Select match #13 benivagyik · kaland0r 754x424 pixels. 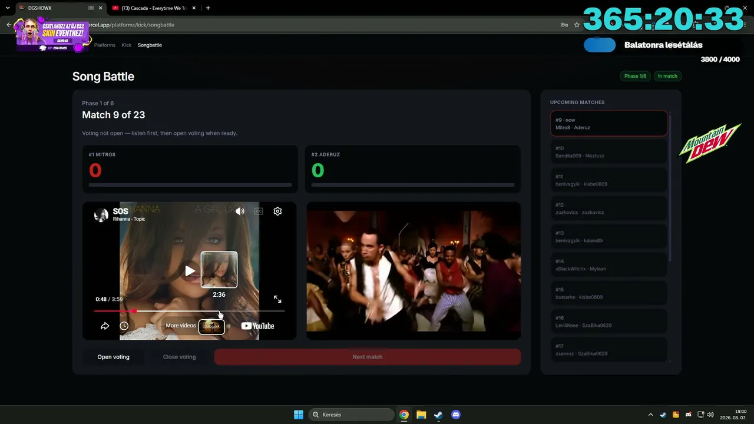tap(609, 237)
